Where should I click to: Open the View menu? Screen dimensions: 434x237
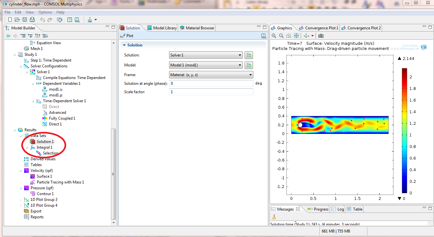point(30,12)
